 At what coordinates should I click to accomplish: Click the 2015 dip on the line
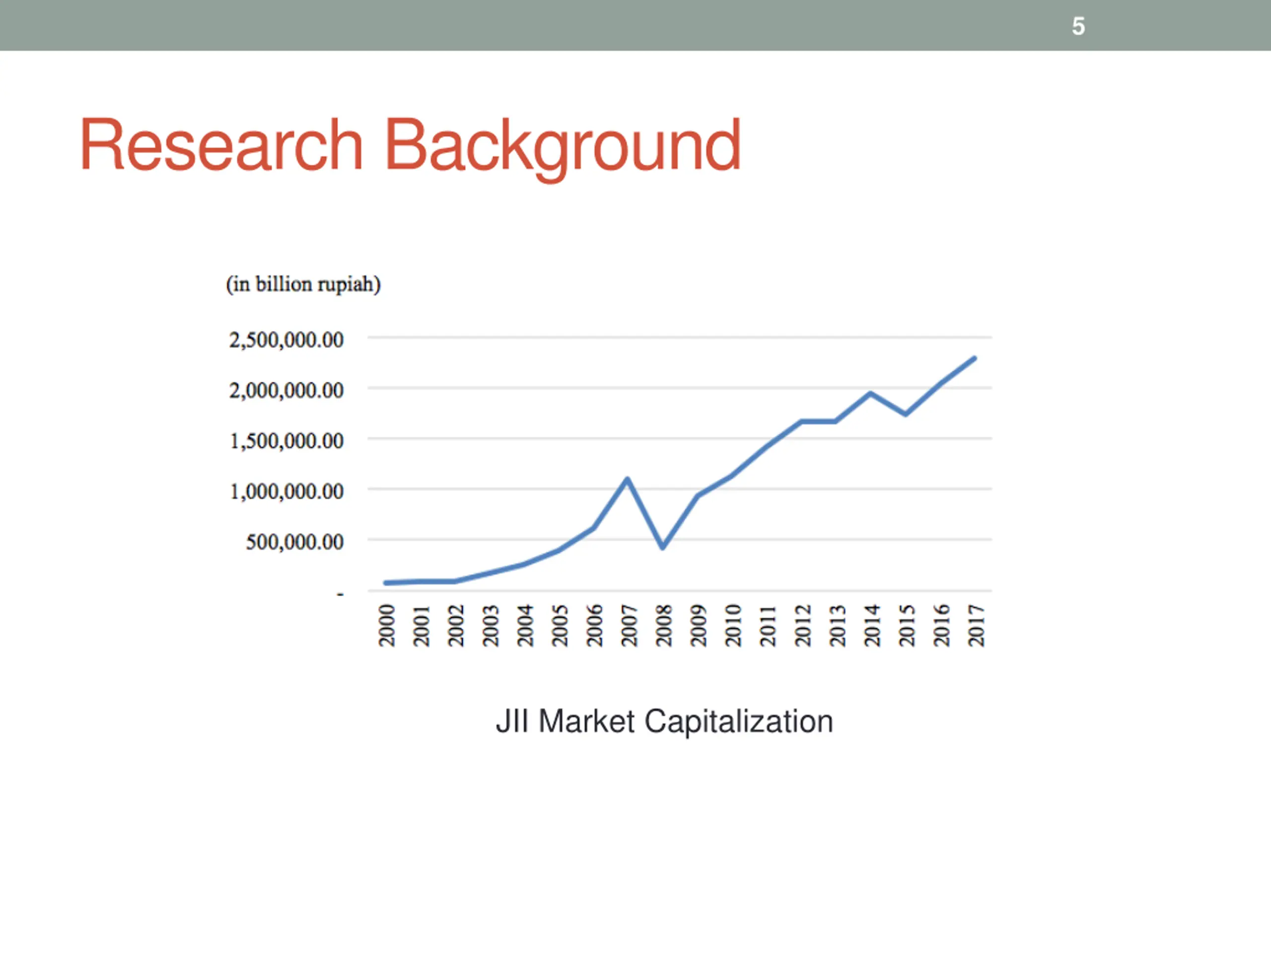(x=906, y=414)
